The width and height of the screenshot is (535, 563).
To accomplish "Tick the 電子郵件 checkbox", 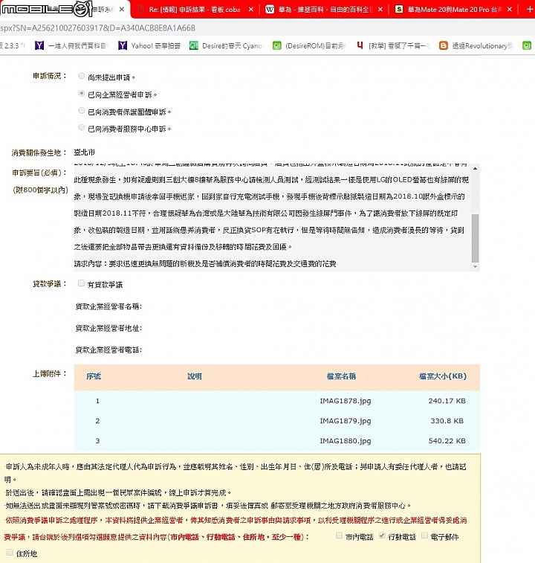I will point(424,535).
